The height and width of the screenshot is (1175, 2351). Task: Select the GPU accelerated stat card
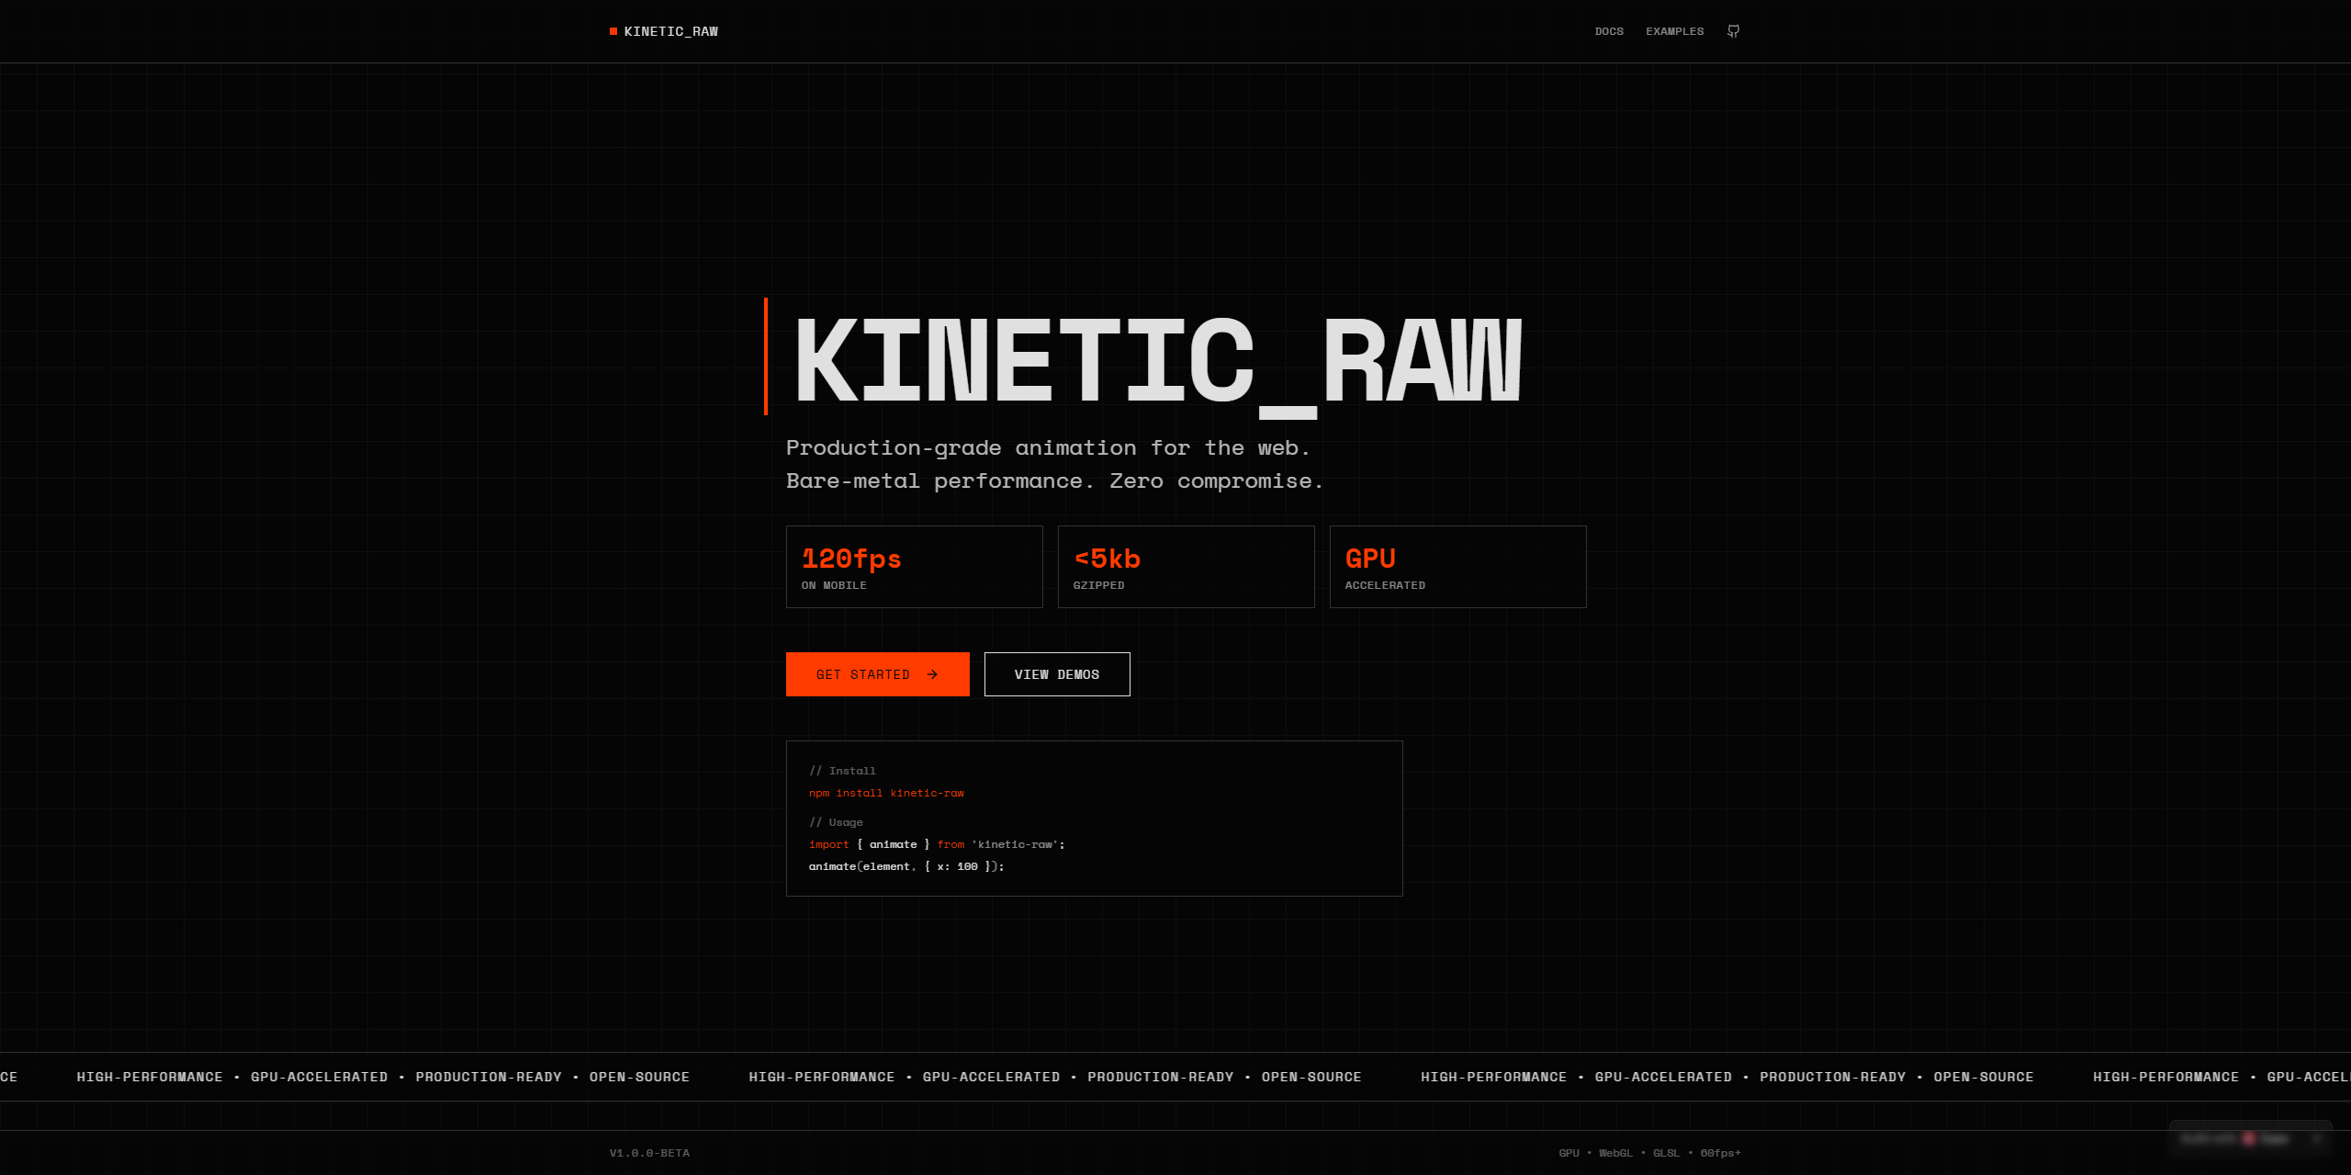click(1458, 567)
